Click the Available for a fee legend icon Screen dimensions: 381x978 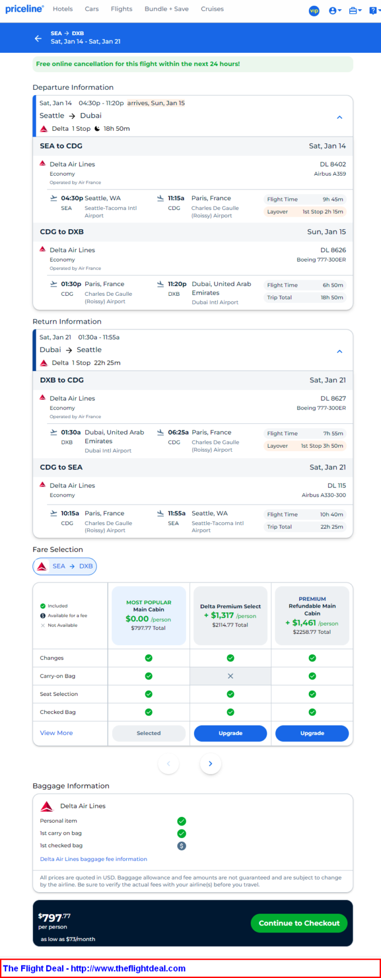pyautogui.click(x=43, y=616)
